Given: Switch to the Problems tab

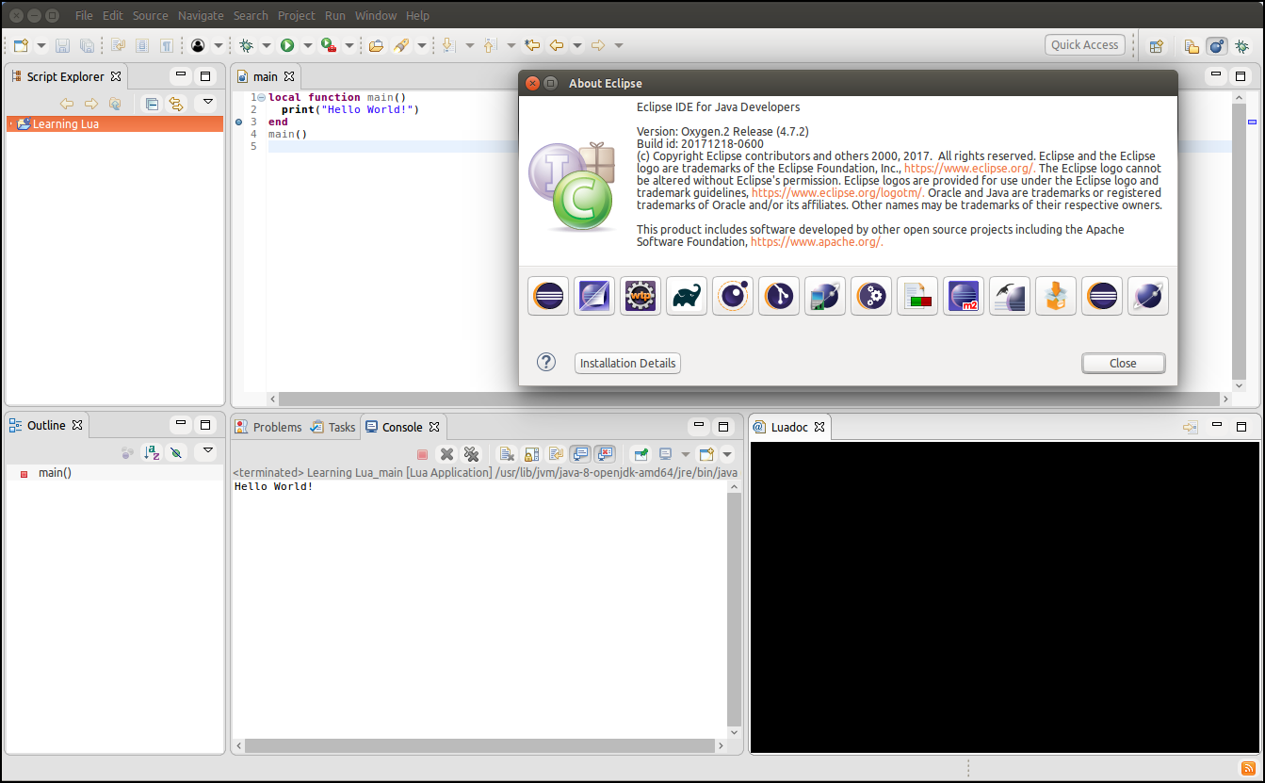Looking at the screenshot, I should pos(268,427).
